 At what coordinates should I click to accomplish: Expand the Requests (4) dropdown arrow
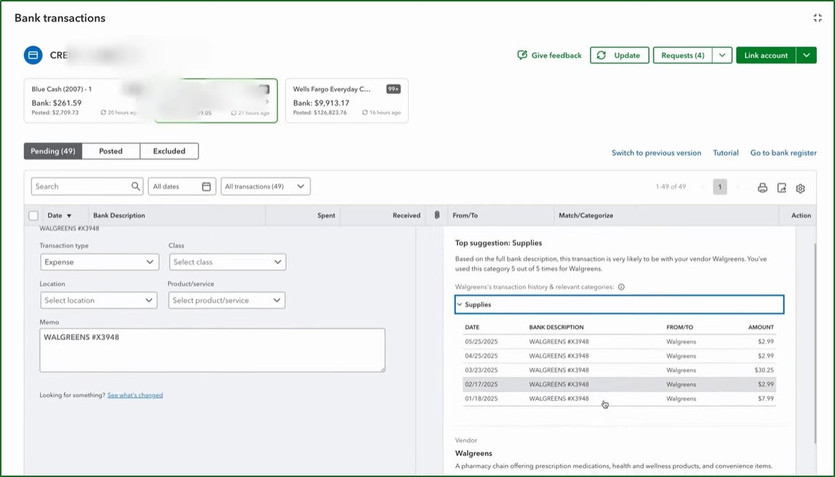(x=722, y=55)
